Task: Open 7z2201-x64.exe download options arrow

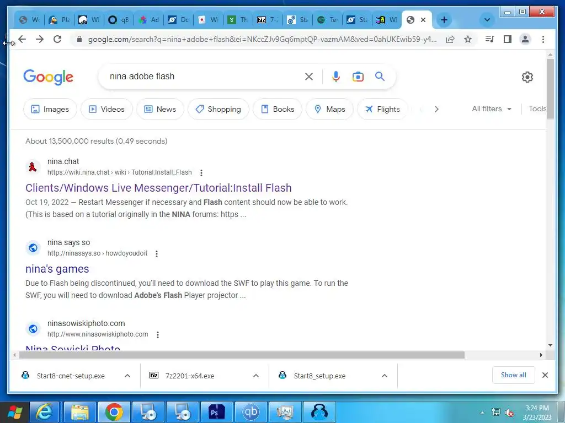Action: point(256,376)
